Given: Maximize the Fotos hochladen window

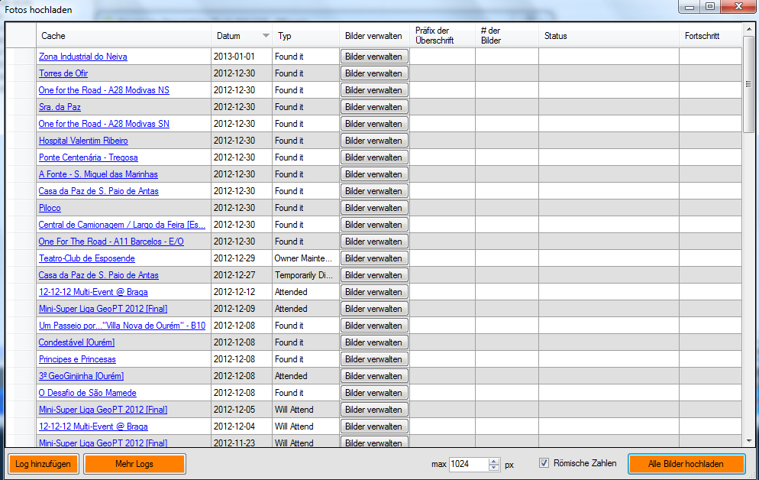Looking at the screenshot, I should tap(710, 7).
